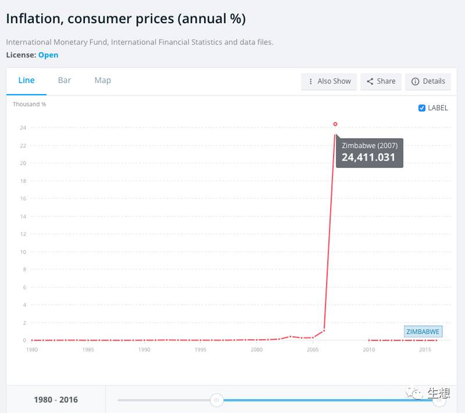Click the left year-range slider handle
The image size is (465, 413).
pos(216,400)
